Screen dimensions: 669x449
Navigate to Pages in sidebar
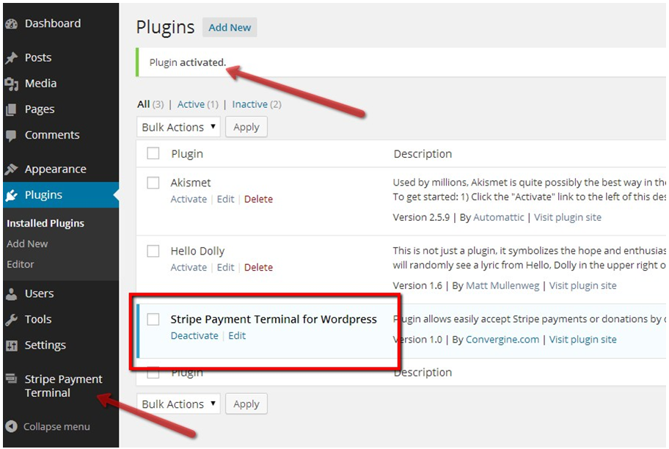click(x=40, y=109)
